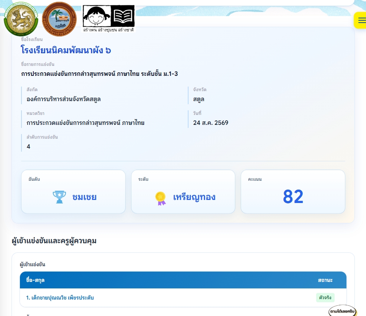This screenshot has width=366, height=316.
Task: Click the golden lion emblem logo
Action: [21, 19]
